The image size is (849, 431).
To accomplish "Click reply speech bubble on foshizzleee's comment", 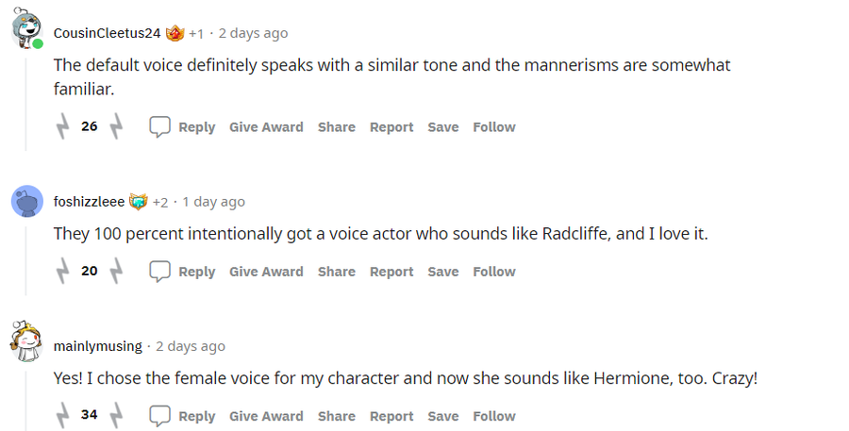I will coord(160,271).
